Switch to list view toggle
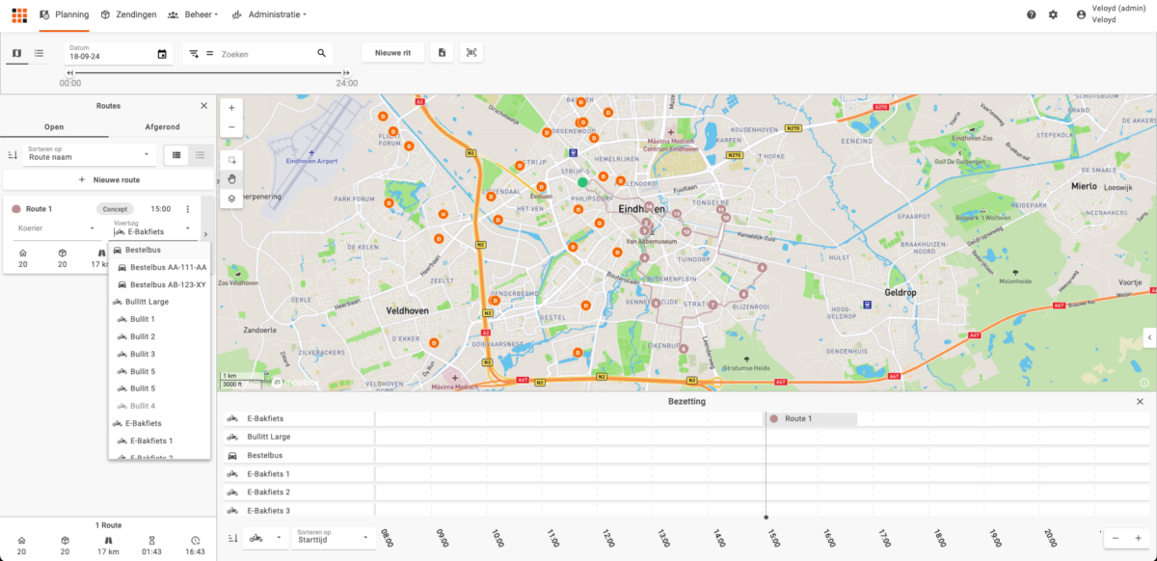Viewport: 1157px width, 561px height. (x=39, y=53)
